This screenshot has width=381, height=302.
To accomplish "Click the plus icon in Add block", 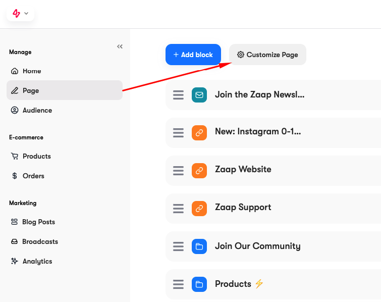I will point(176,55).
